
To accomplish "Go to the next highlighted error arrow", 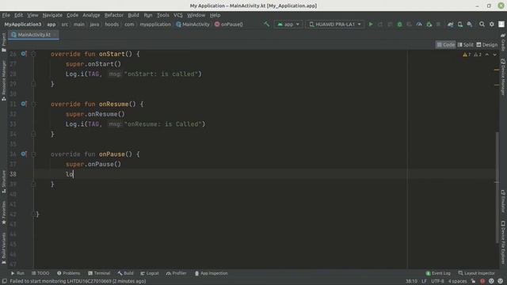I will coord(494,55).
